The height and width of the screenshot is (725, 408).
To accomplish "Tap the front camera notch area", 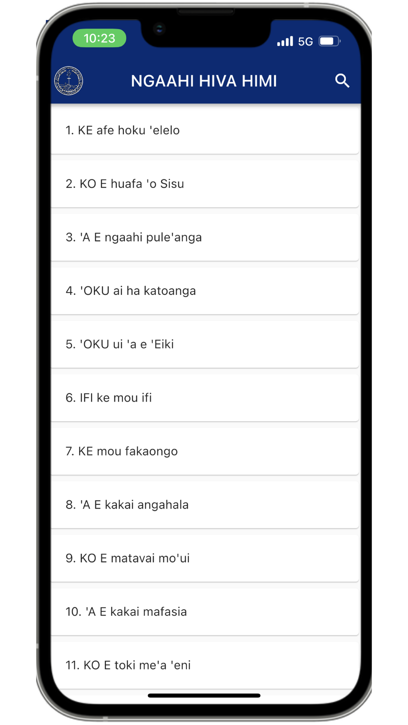I will [x=206, y=32].
